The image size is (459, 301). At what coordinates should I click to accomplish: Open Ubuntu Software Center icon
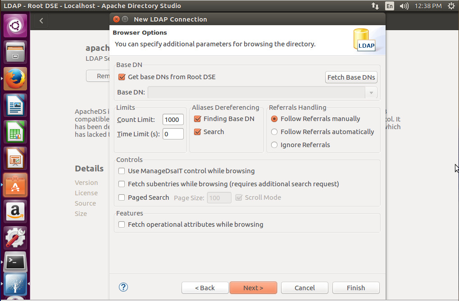tap(15, 184)
